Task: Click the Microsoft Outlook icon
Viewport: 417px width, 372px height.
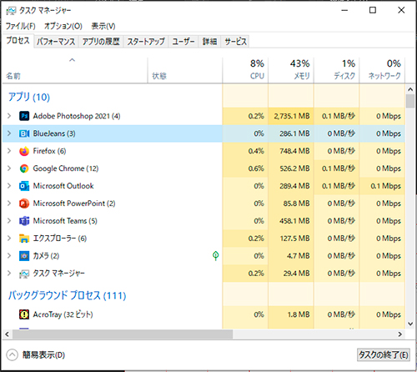Action: [24, 186]
